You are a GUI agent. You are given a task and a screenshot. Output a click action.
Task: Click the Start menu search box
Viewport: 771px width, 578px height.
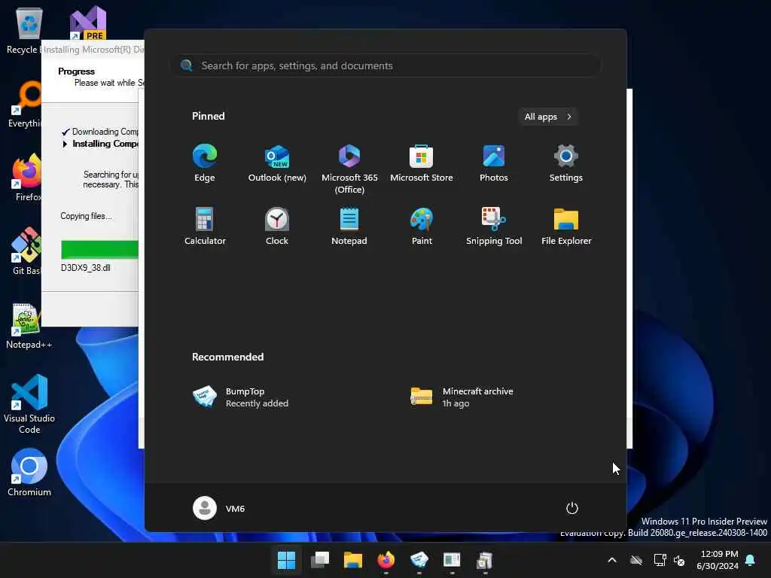(385, 65)
